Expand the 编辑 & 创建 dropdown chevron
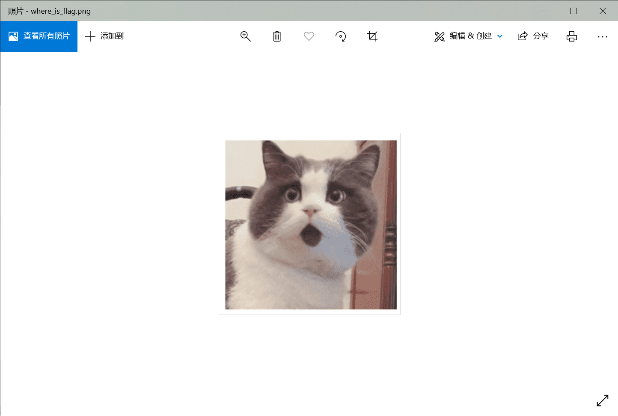 (500, 36)
